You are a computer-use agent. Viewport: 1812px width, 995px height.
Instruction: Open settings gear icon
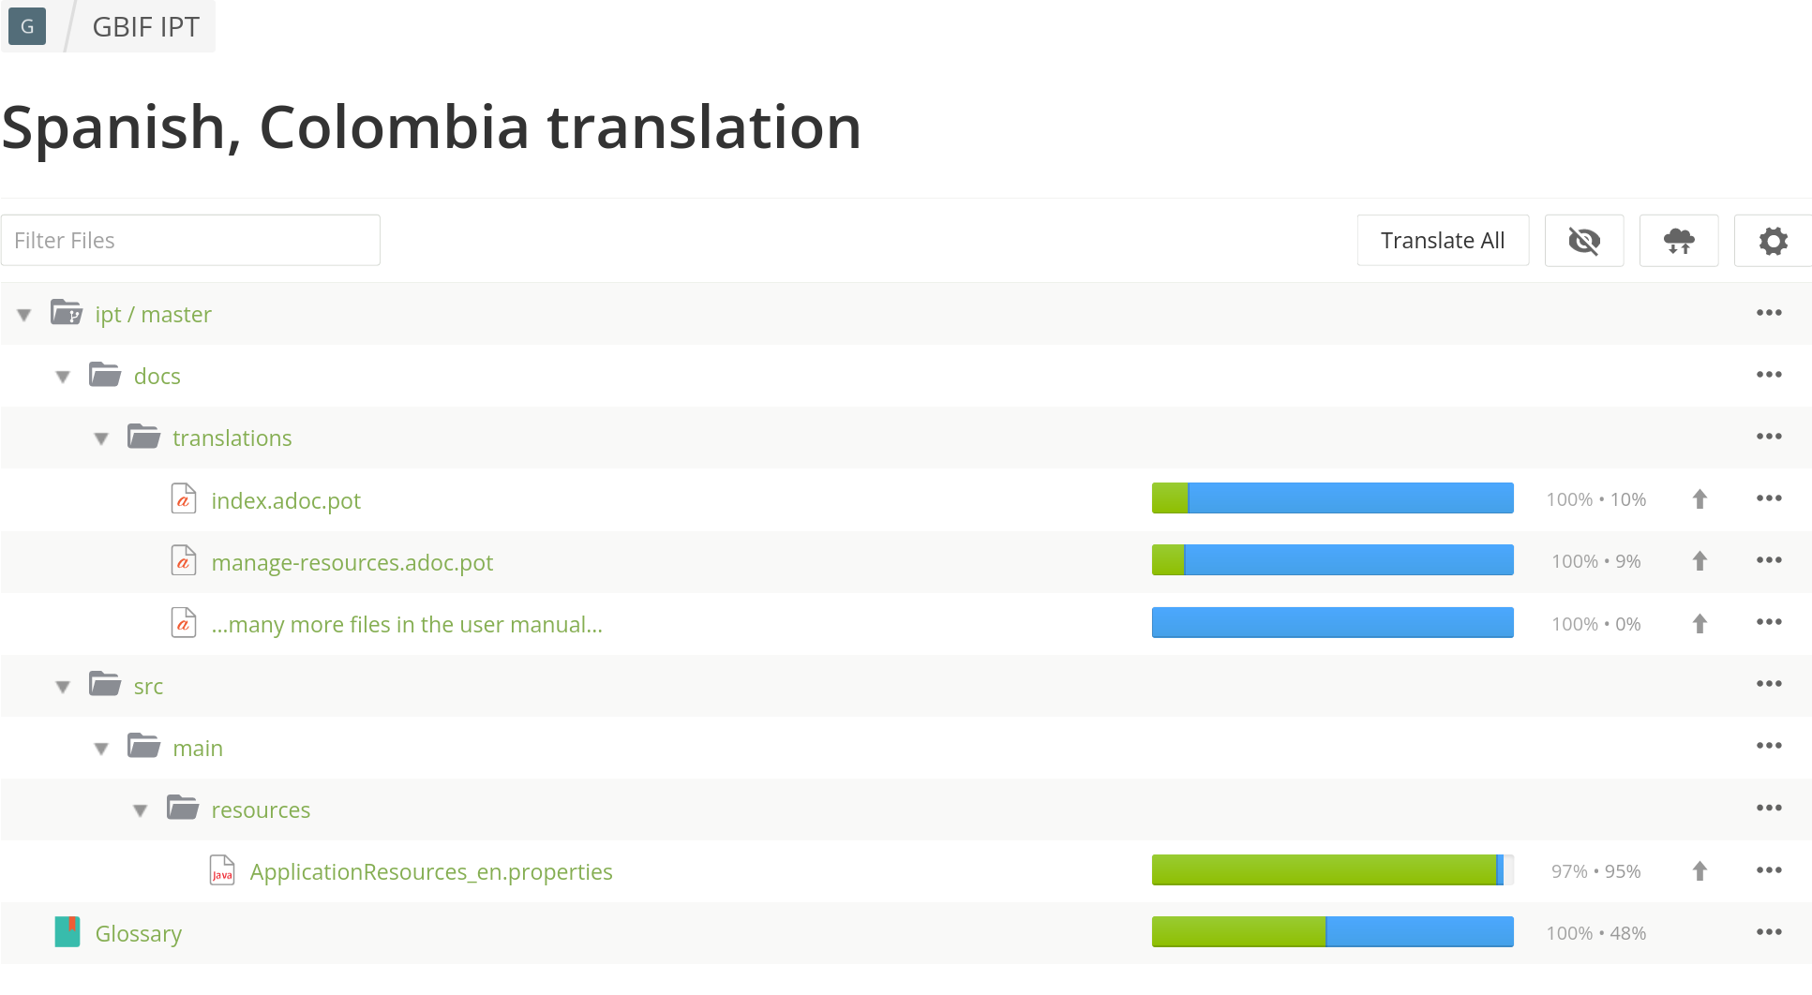tap(1772, 241)
